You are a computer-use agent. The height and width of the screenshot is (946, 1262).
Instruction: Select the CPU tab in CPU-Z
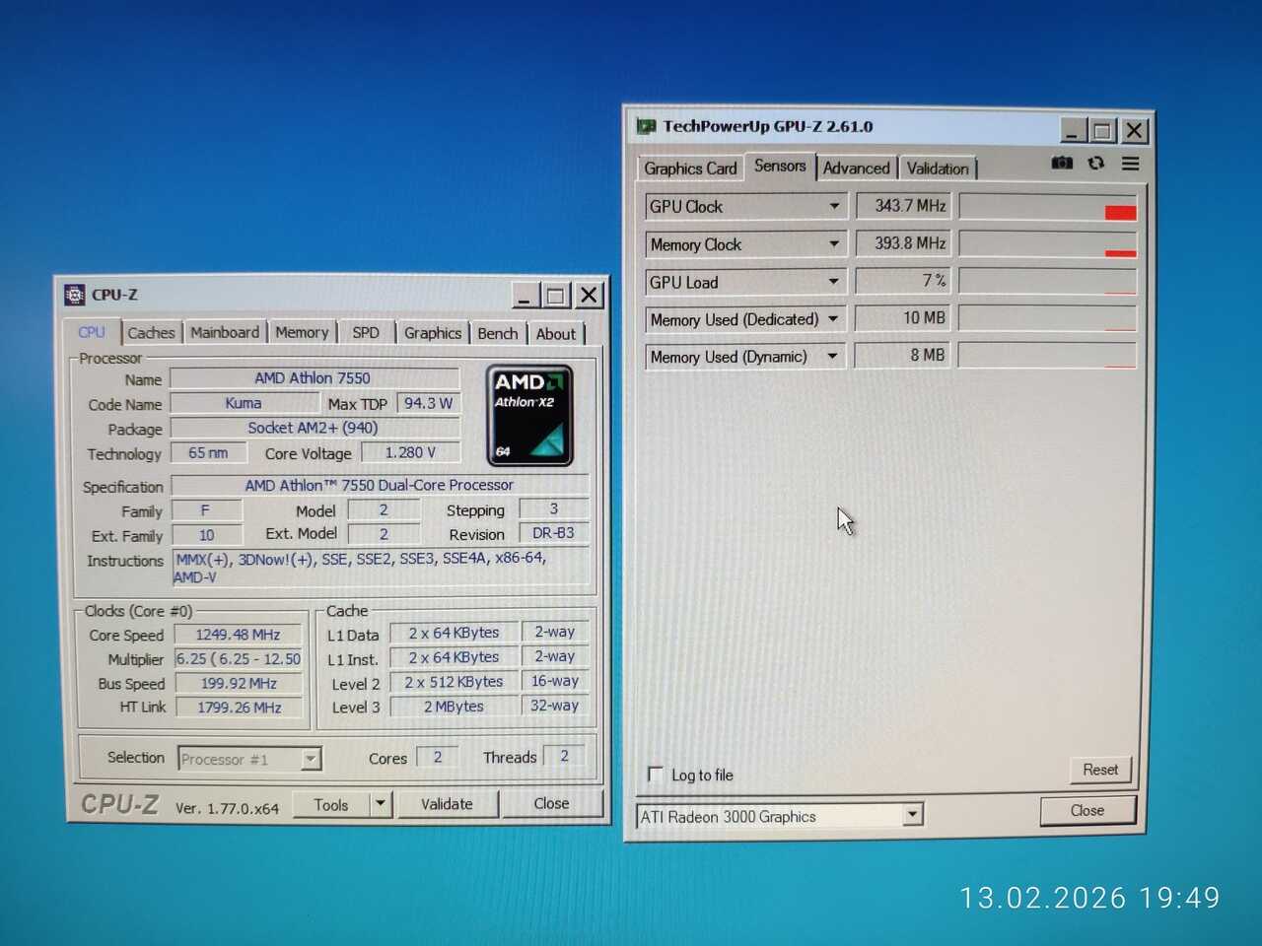(x=92, y=332)
